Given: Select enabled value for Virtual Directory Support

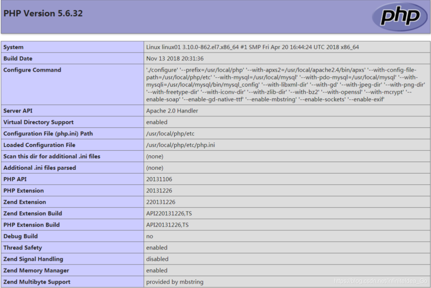Looking at the screenshot, I should pyautogui.click(x=157, y=122).
